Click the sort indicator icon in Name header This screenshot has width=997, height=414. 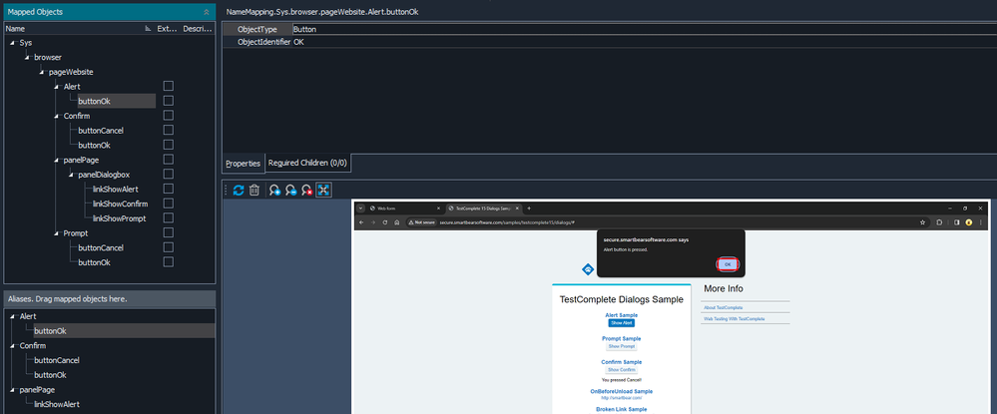coord(149,29)
